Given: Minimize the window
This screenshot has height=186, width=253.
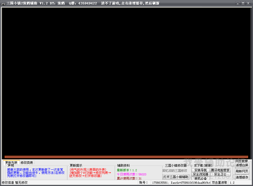Looking at the screenshot, I should [238, 3].
